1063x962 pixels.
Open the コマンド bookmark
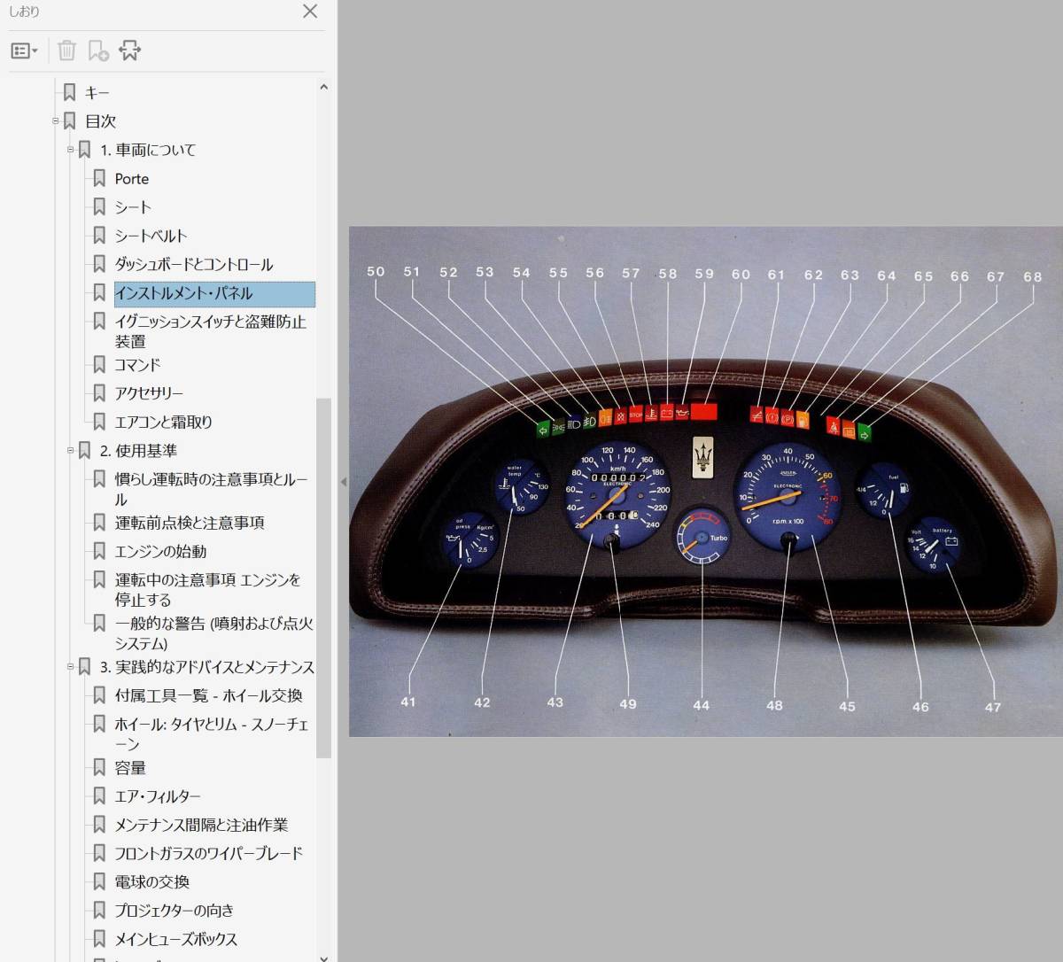(138, 365)
